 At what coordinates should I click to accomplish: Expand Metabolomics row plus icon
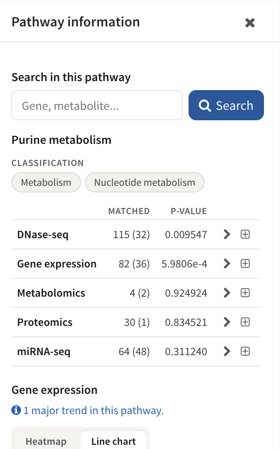(245, 292)
